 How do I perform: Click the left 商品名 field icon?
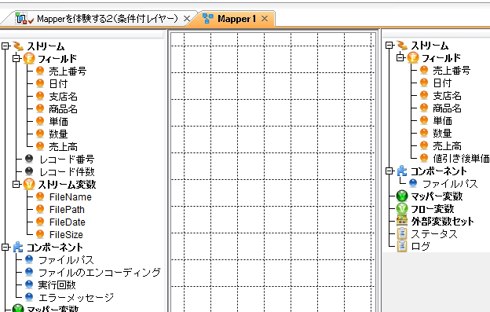(x=40, y=108)
